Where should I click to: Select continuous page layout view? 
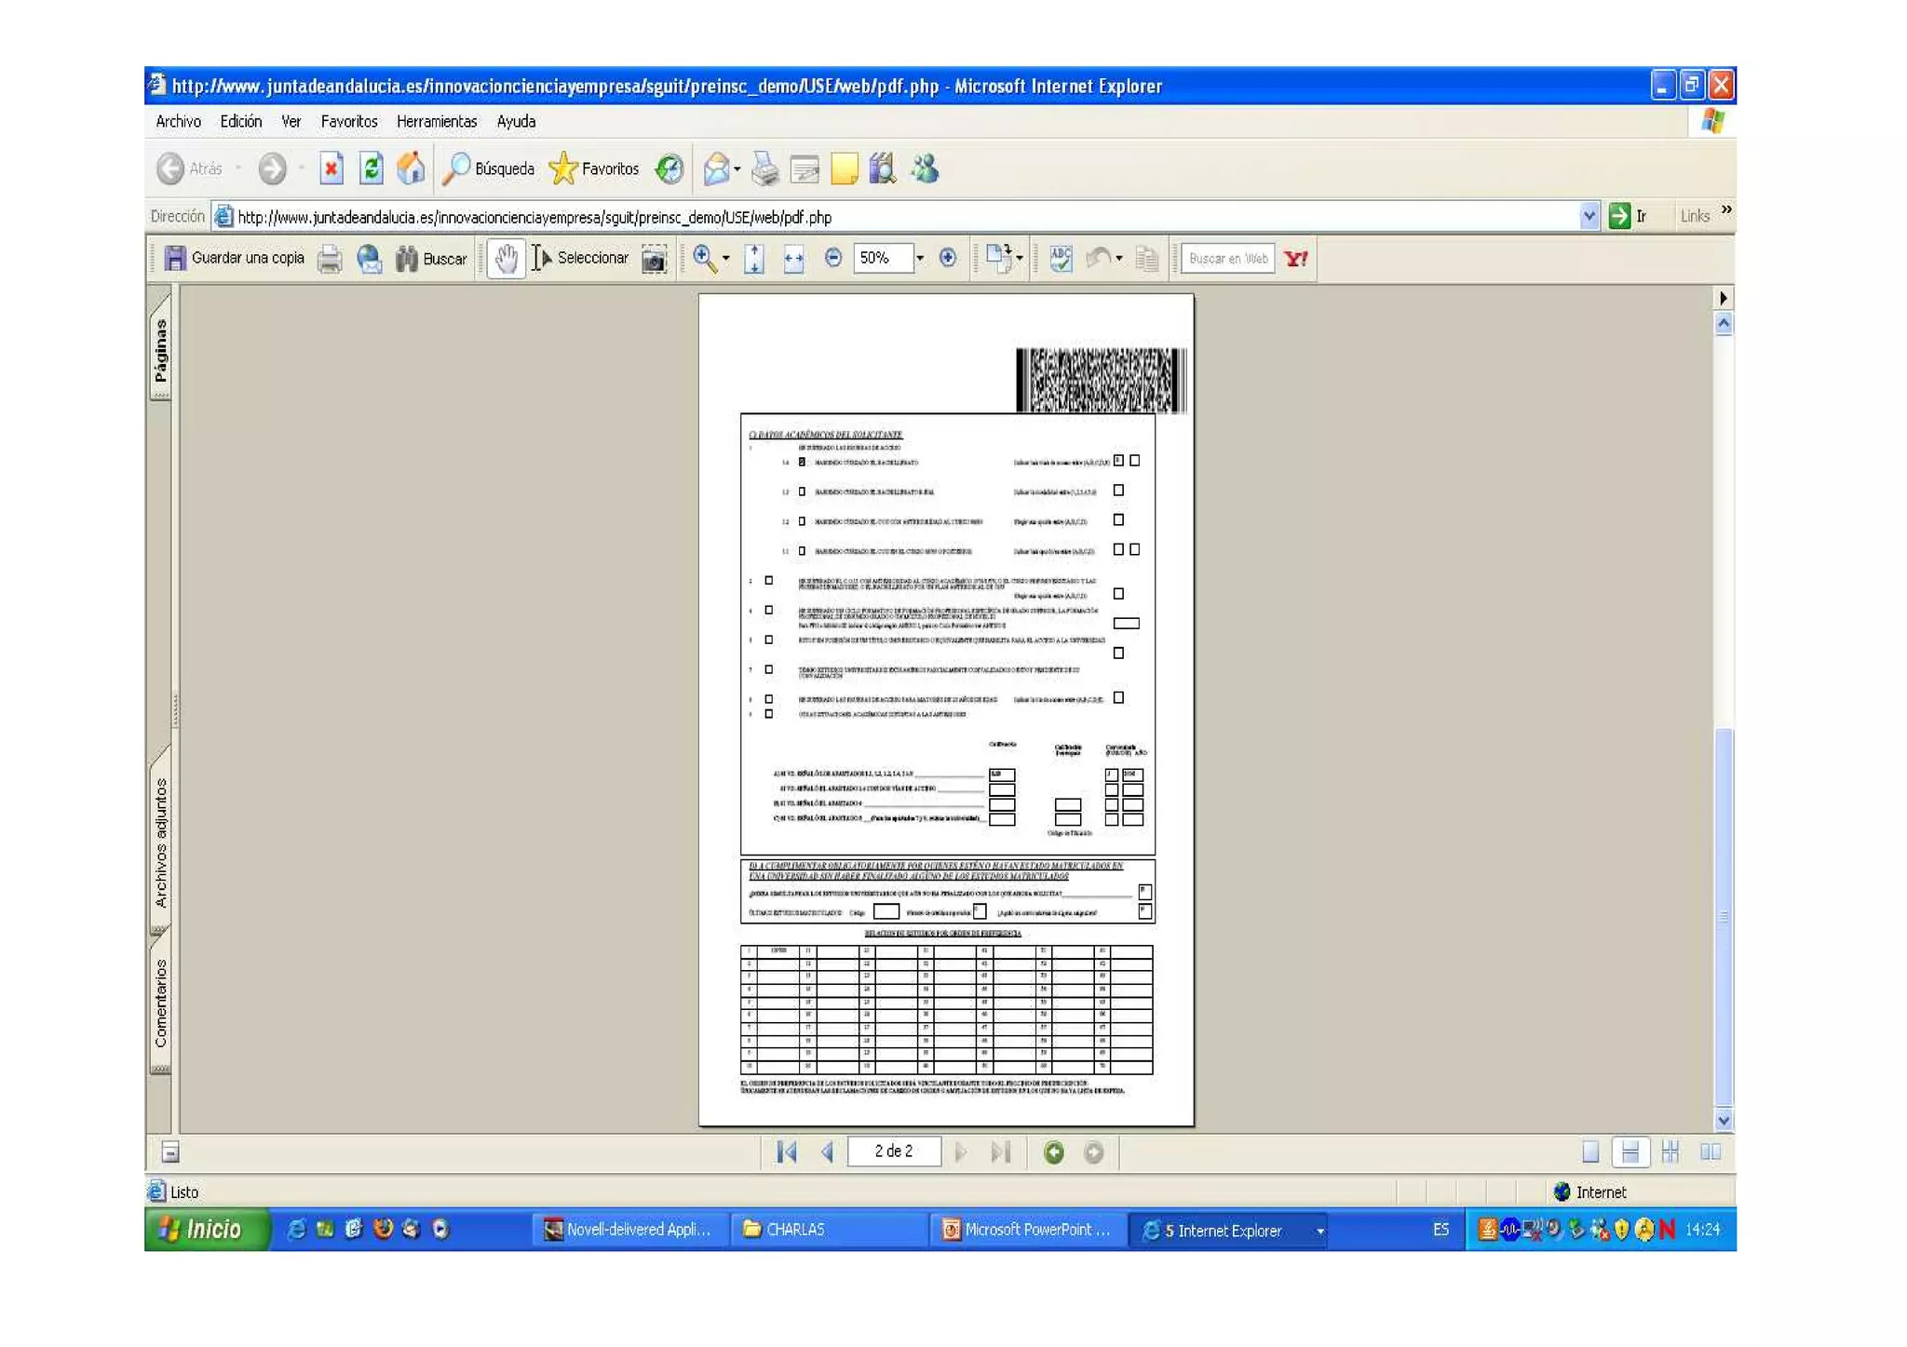click(1630, 1152)
